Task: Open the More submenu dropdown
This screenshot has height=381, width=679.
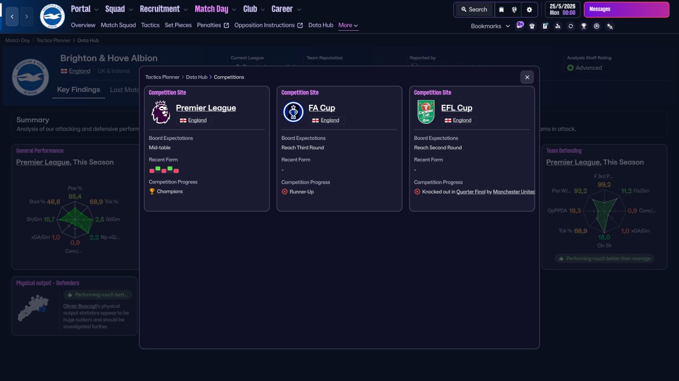Action: [x=348, y=25]
